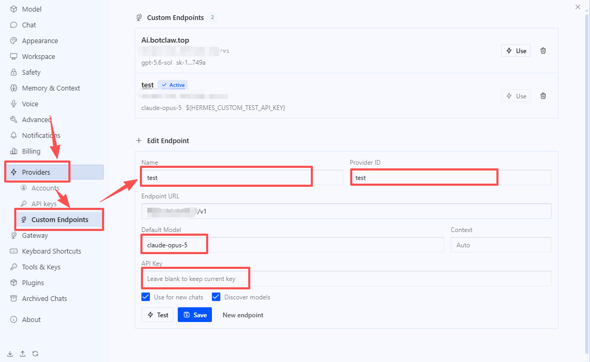Click the New endpoint link

[x=243, y=315]
